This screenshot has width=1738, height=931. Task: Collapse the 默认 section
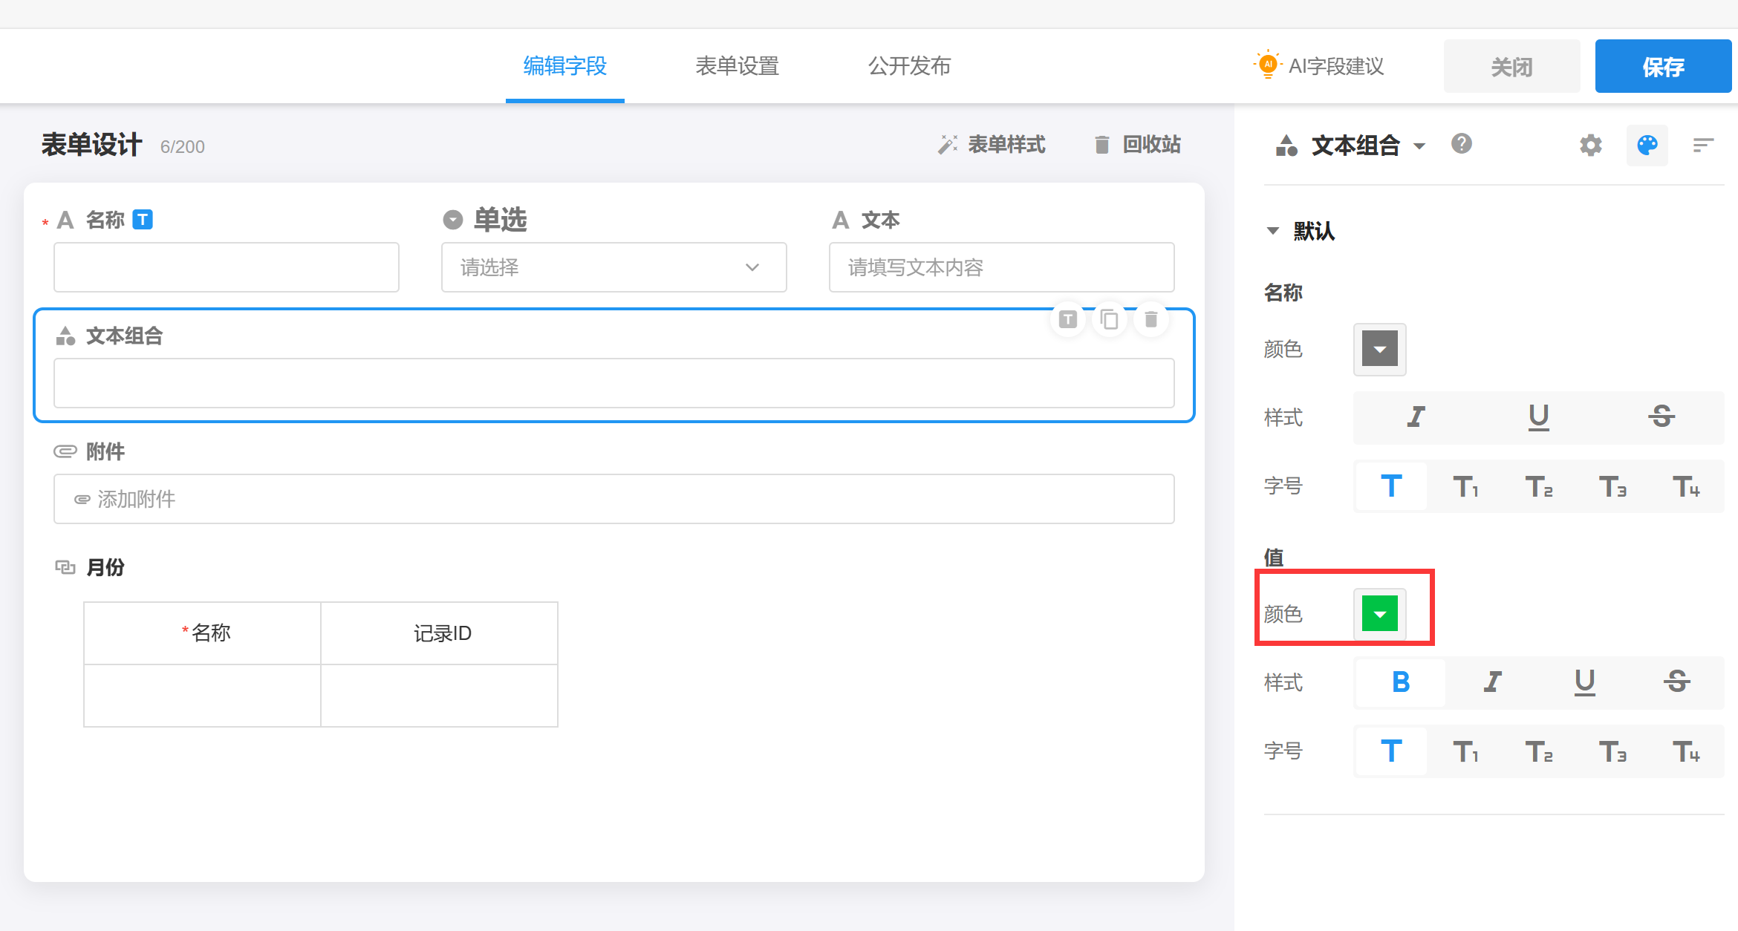coord(1273,231)
